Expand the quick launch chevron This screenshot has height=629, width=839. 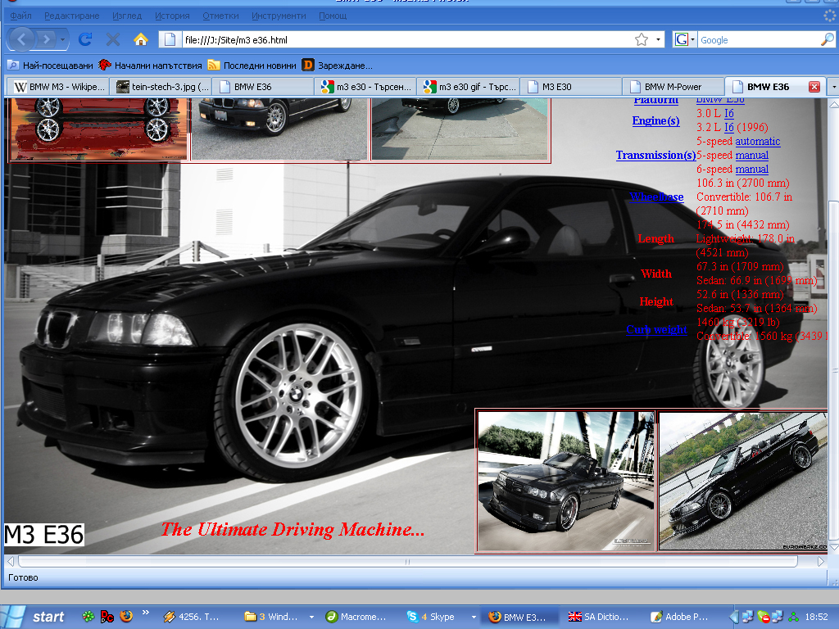tap(146, 613)
